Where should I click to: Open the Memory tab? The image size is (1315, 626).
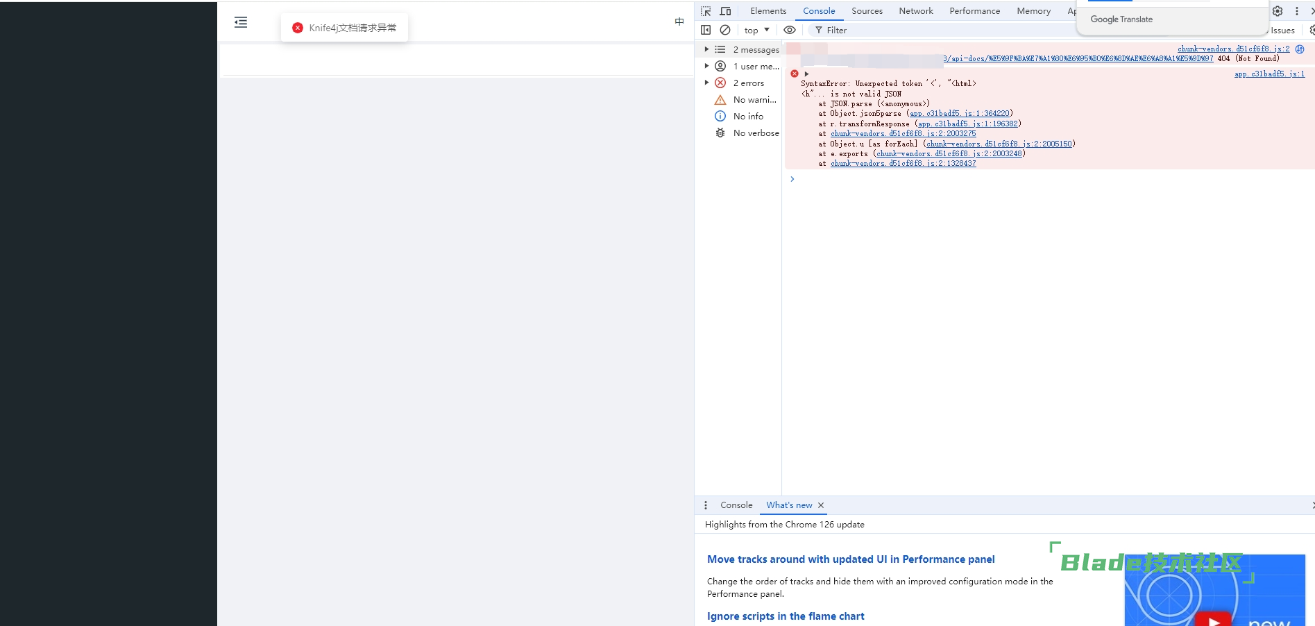(x=1033, y=11)
